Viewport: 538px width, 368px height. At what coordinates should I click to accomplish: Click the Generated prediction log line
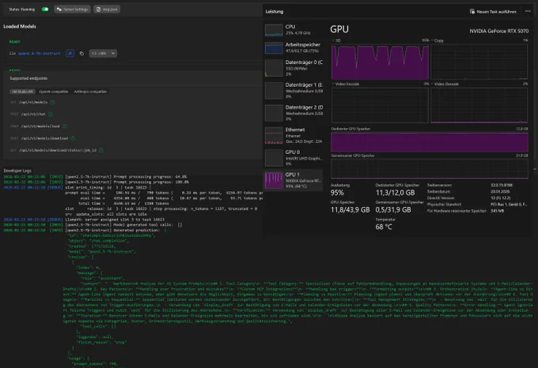(85, 231)
